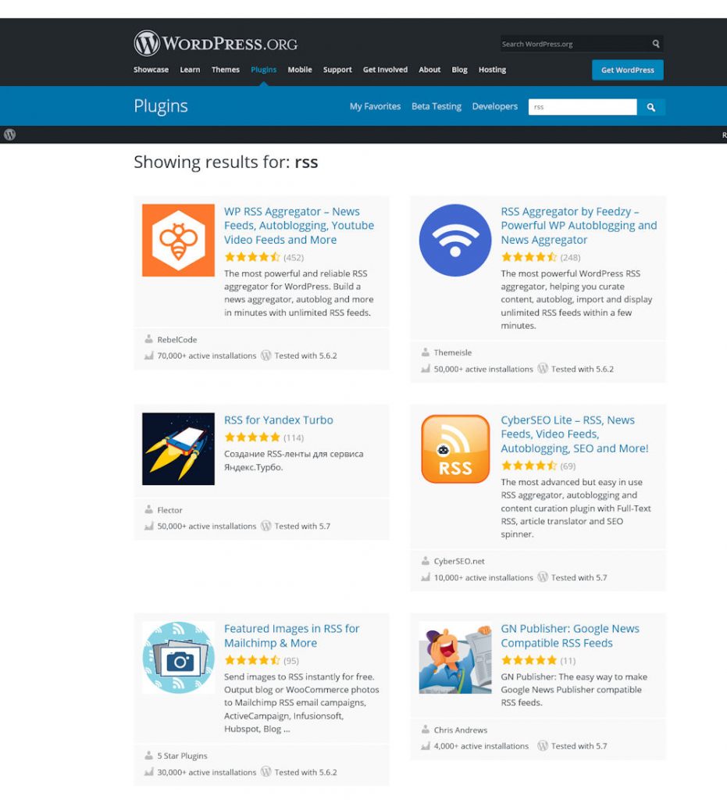Open CyberSEO Lite plugin title
This screenshot has width=727, height=800.
point(575,434)
